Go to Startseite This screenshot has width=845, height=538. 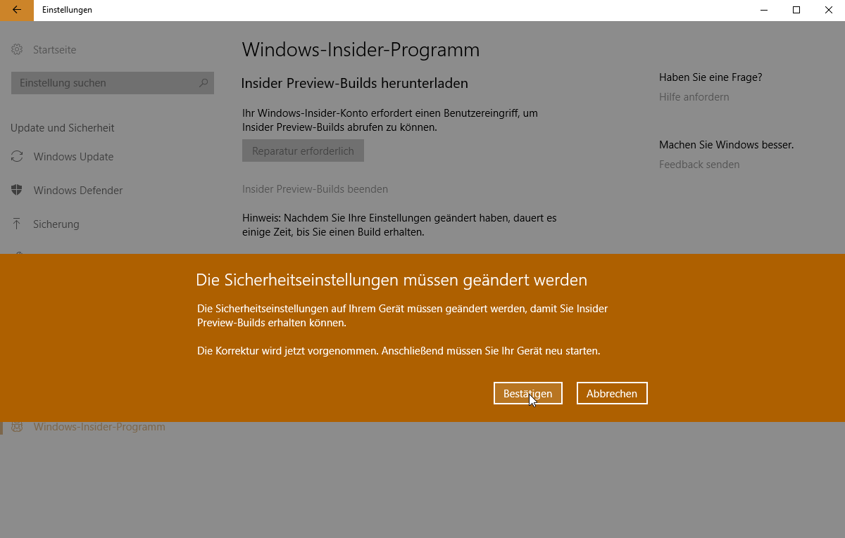point(54,50)
